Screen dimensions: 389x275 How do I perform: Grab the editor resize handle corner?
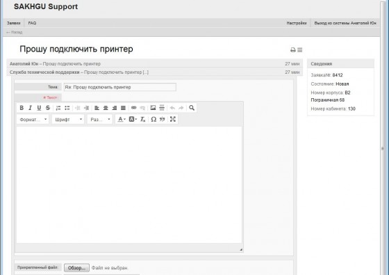pos(241,249)
